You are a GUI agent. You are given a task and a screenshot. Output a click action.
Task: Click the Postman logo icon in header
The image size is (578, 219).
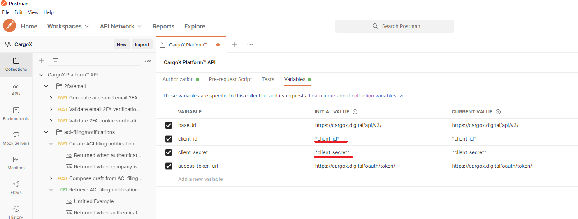(x=9, y=26)
